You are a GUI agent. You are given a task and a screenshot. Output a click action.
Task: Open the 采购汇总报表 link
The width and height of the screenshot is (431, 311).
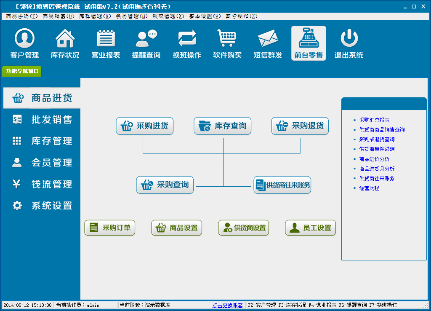(x=374, y=120)
